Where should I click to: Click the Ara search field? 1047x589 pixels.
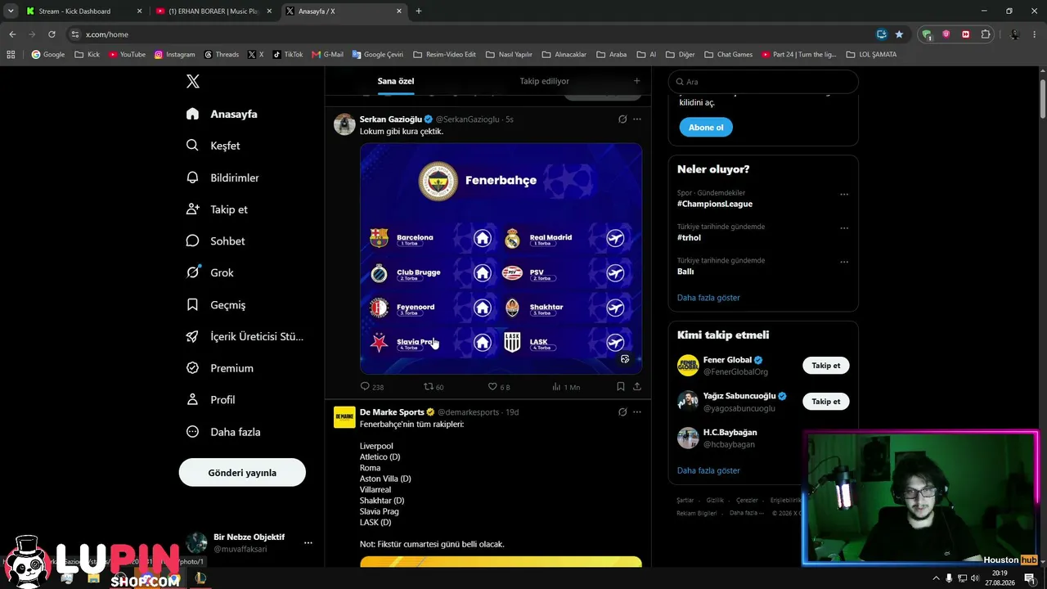[763, 82]
